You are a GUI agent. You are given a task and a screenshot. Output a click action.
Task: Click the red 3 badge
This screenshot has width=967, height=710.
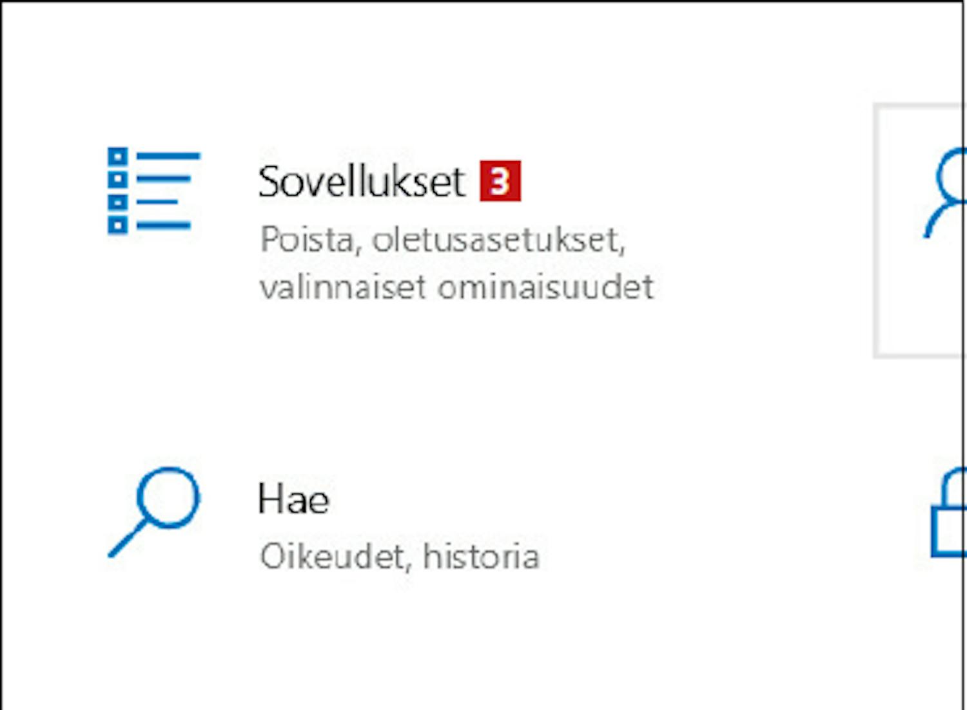pos(500,182)
